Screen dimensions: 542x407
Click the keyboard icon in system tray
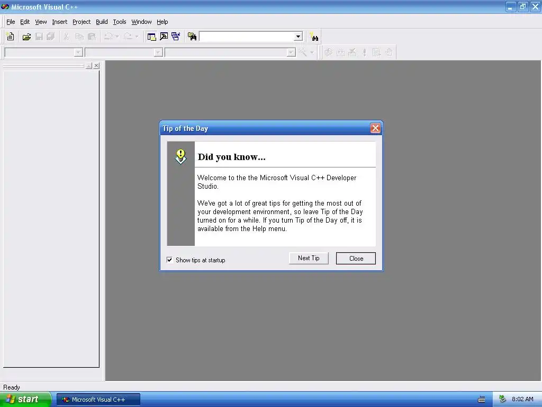pos(482,400)
